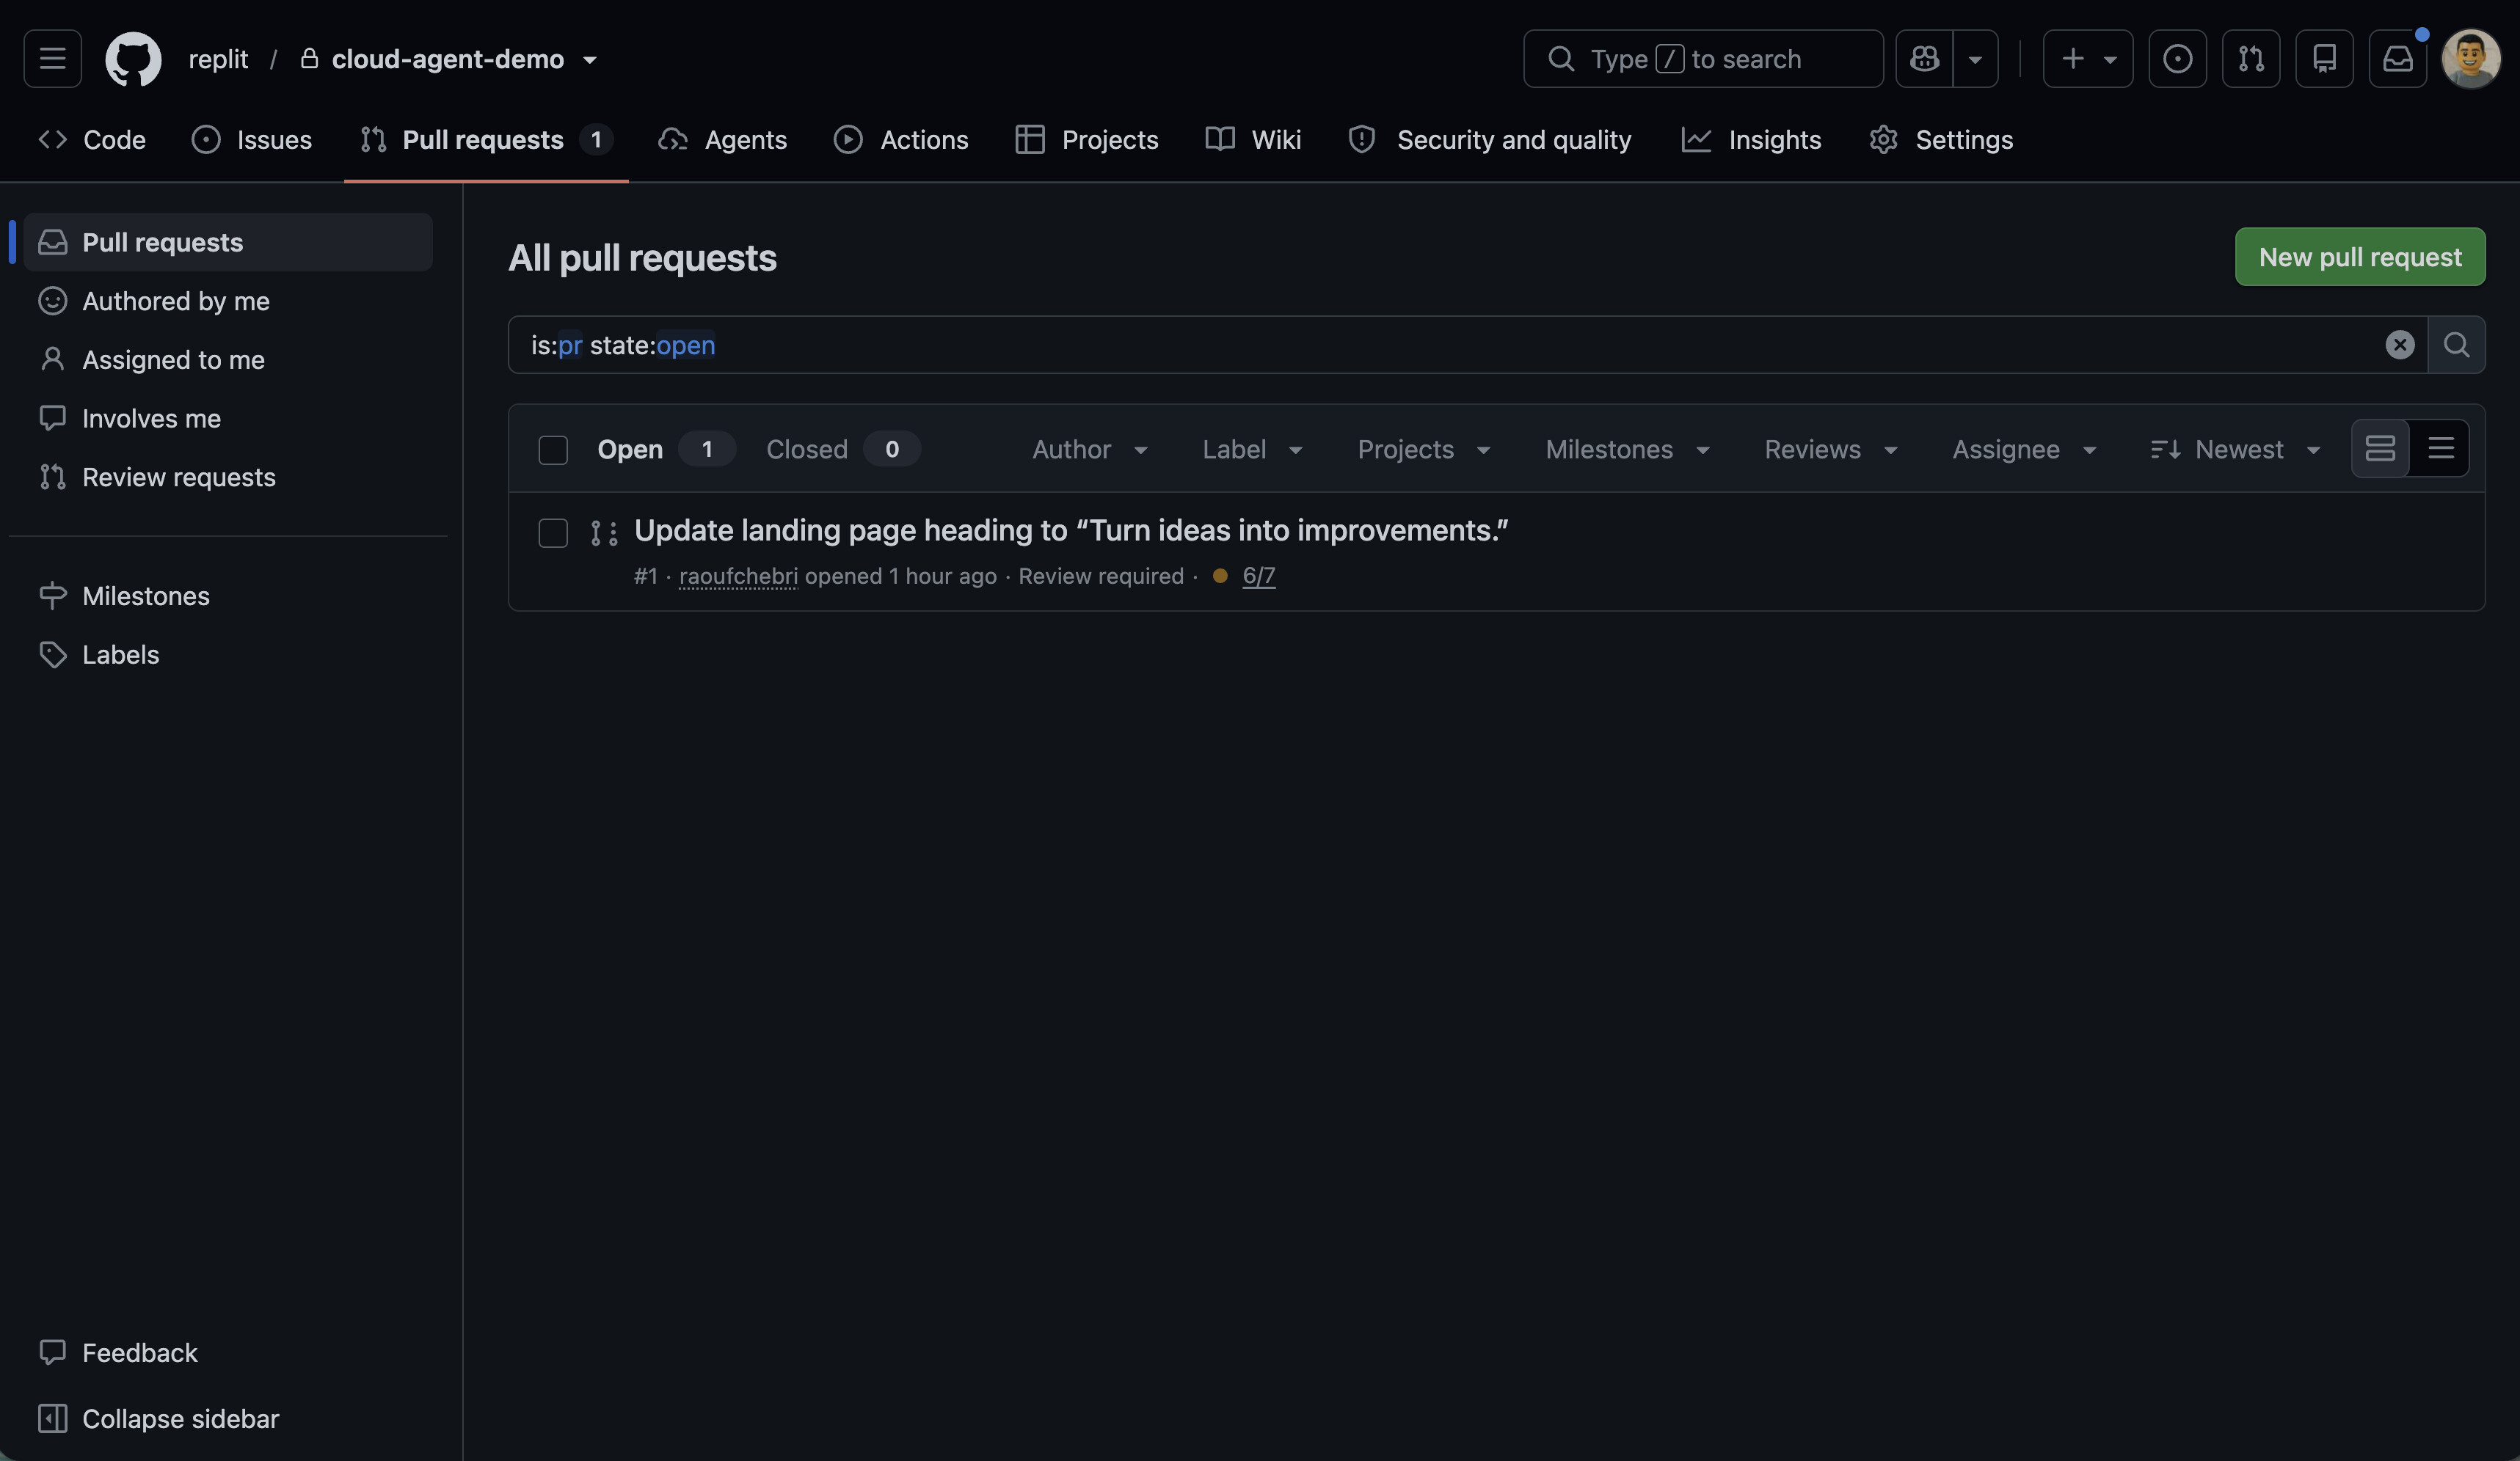The width and height of the screenshot is (2520, 1461).
Task: Open the 6/7 checks status link
Action: coord(1258,576)
